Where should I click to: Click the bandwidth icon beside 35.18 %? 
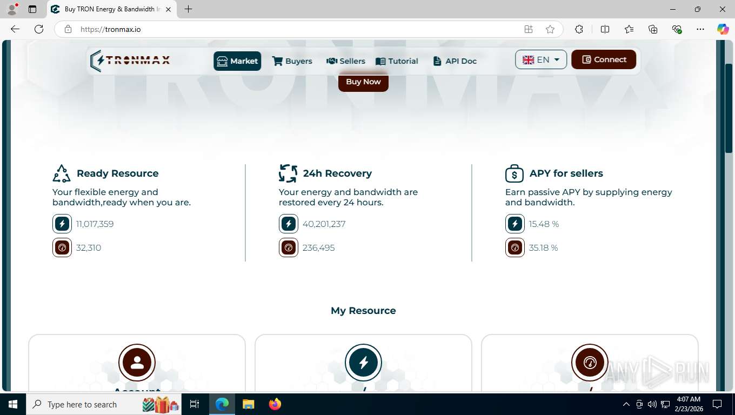coord(515,247)
